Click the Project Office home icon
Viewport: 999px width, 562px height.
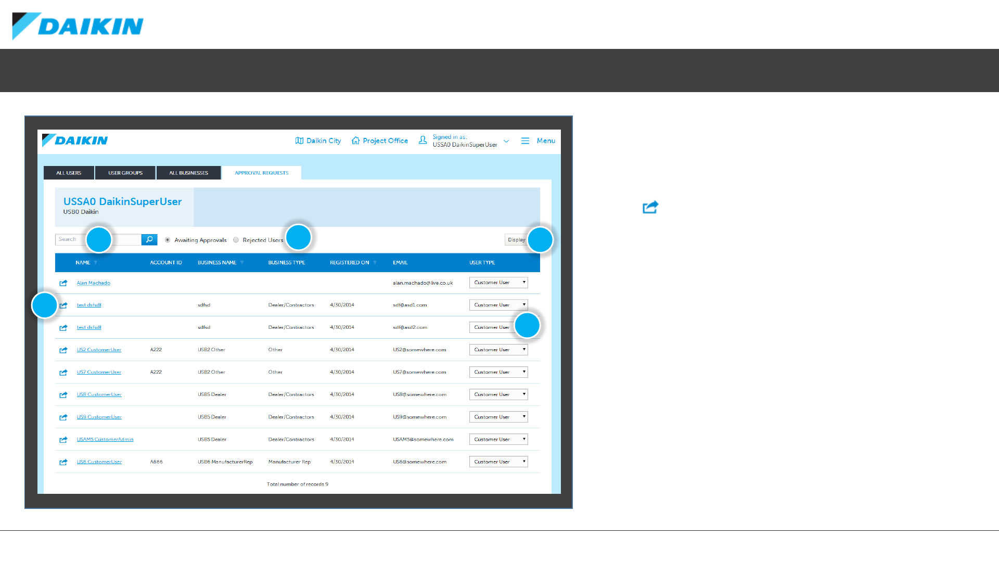355,140
